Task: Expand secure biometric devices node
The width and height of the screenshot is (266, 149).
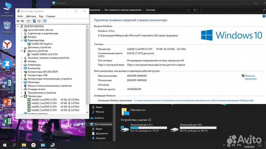Action: (21, 30)
